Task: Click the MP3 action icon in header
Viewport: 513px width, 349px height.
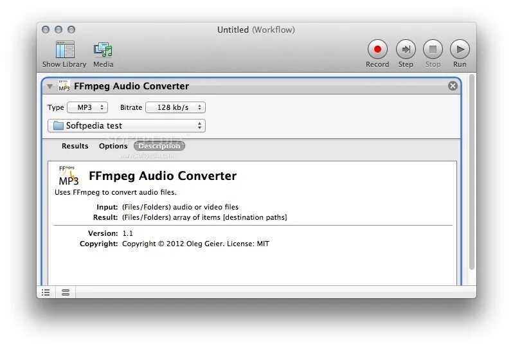Action: (x=64, y=85)
